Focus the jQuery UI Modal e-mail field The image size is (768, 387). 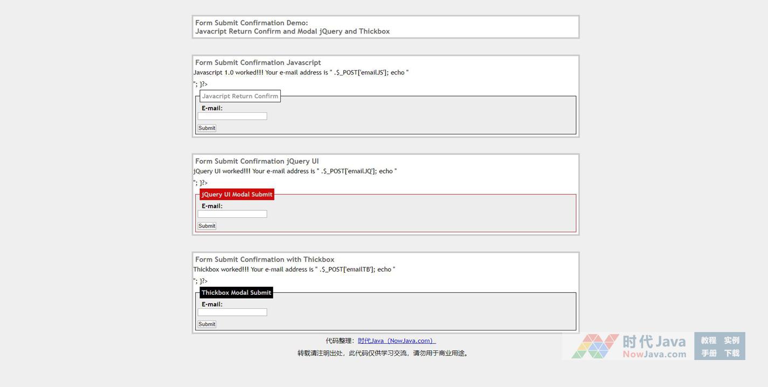tap(232, 214)
